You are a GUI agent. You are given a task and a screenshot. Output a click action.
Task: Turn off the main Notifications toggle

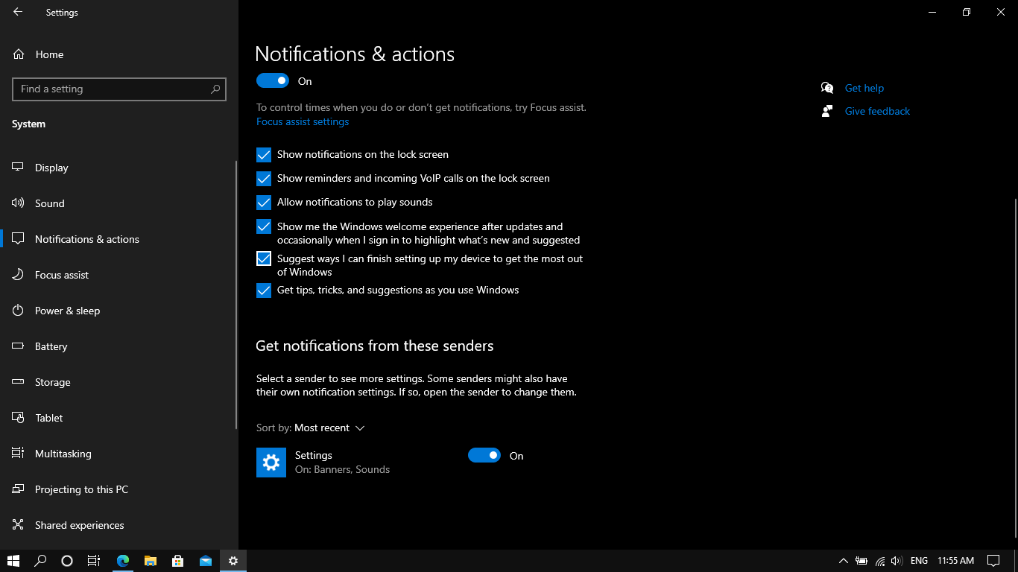(x=272, y=80)
